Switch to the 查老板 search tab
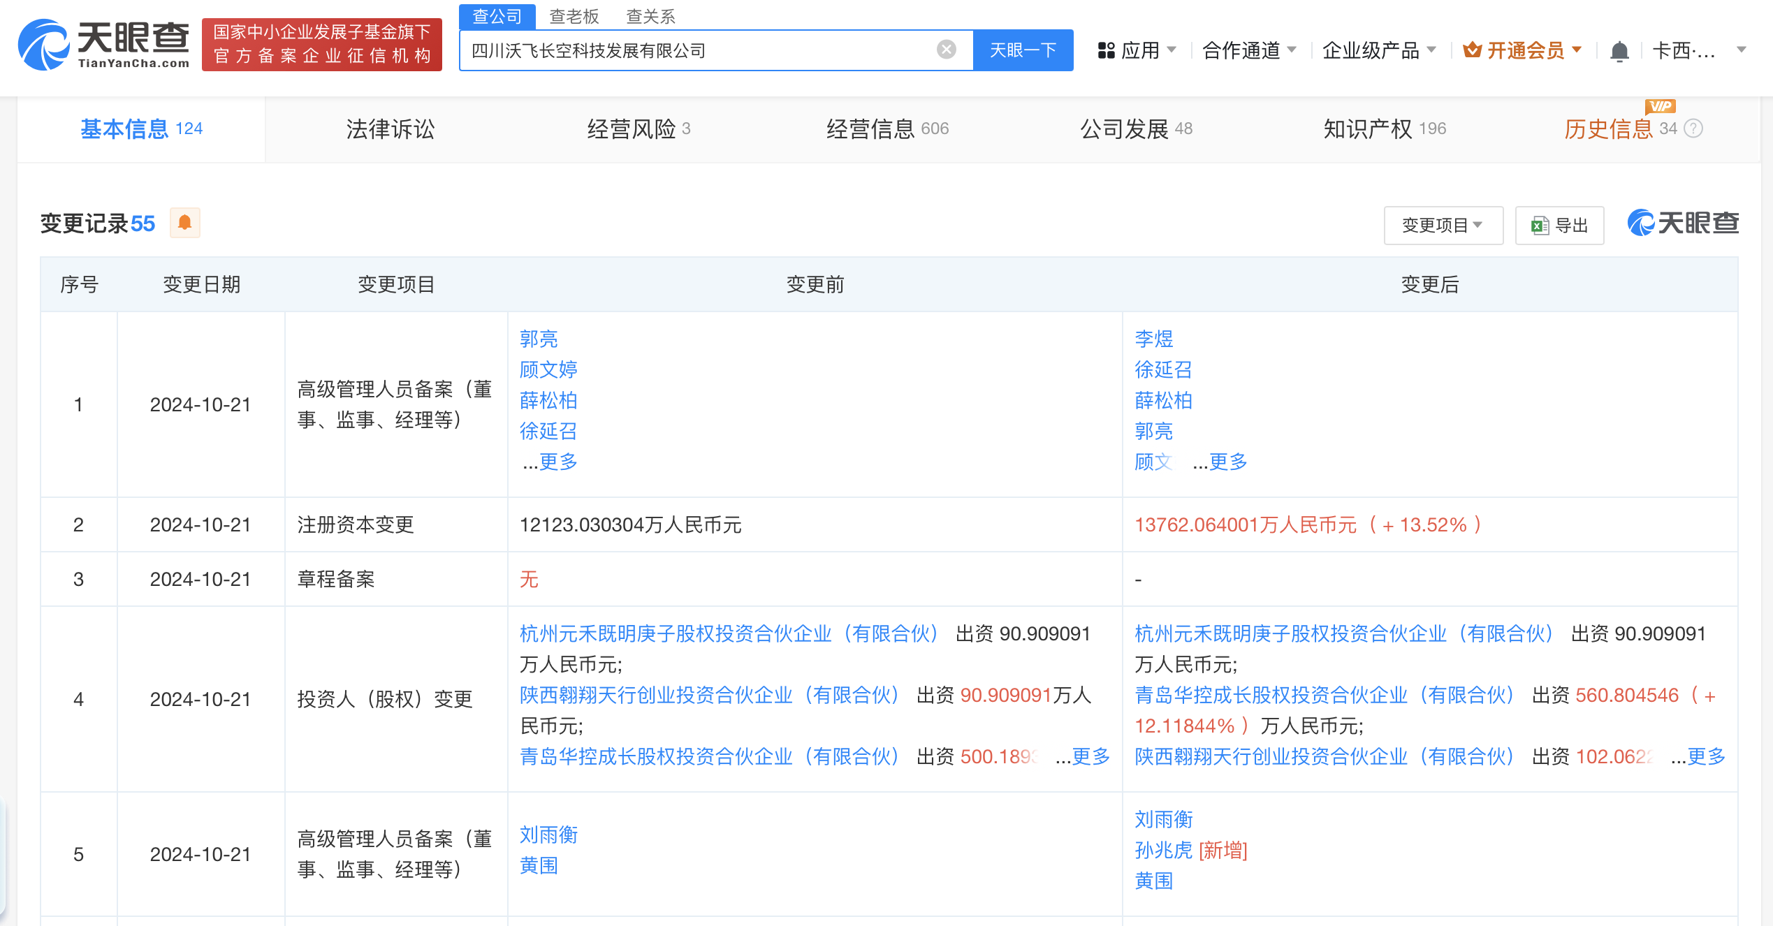The width and height of the screenshot is (1773, 926). pos(574,16)
